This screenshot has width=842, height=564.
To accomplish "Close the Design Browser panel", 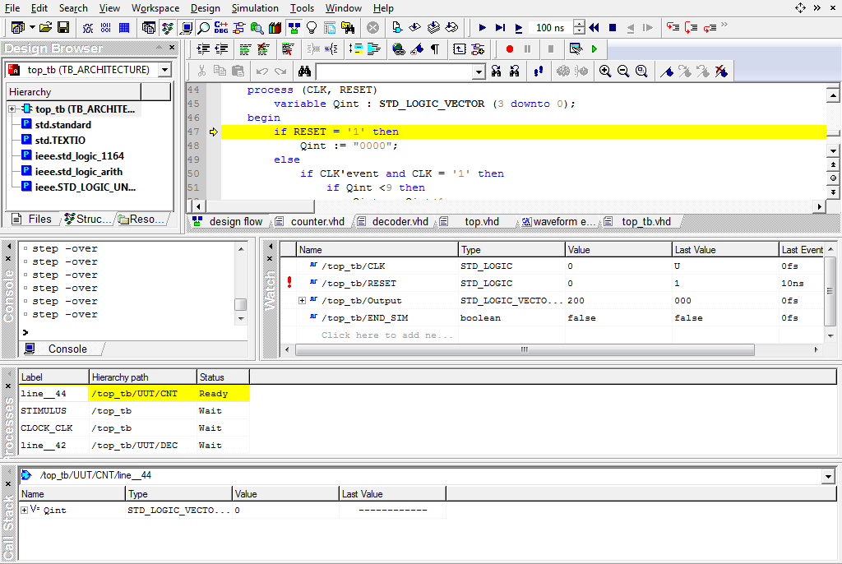I will pos(172,47).
